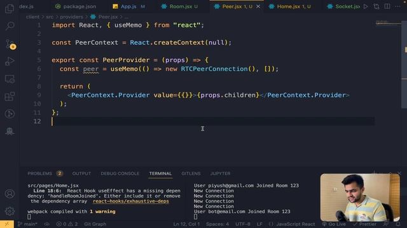Click the useMemo import on line 1
This screenshot has width=407, height=228.
(128, 25)
